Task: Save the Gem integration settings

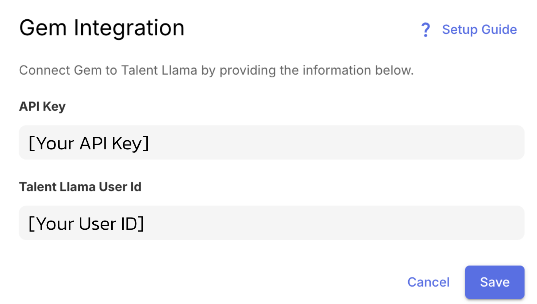Action: pyautogui.click(x=494, y=282)
